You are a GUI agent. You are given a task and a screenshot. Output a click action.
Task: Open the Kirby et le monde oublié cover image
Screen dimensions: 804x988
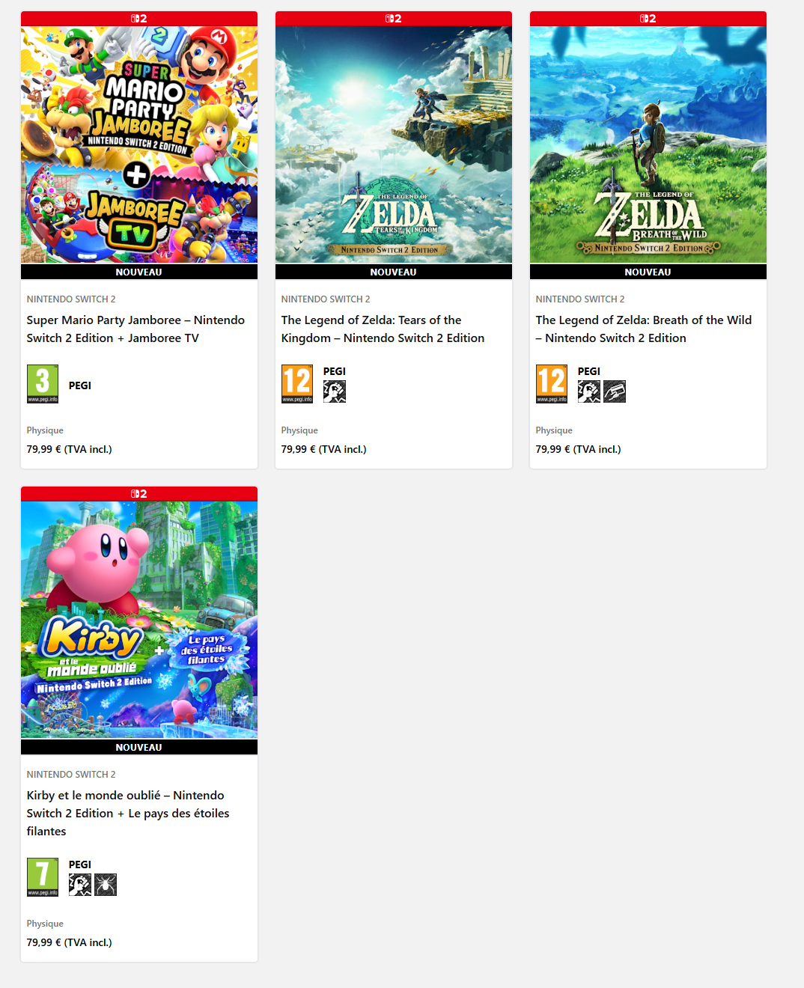coord(139,620)
